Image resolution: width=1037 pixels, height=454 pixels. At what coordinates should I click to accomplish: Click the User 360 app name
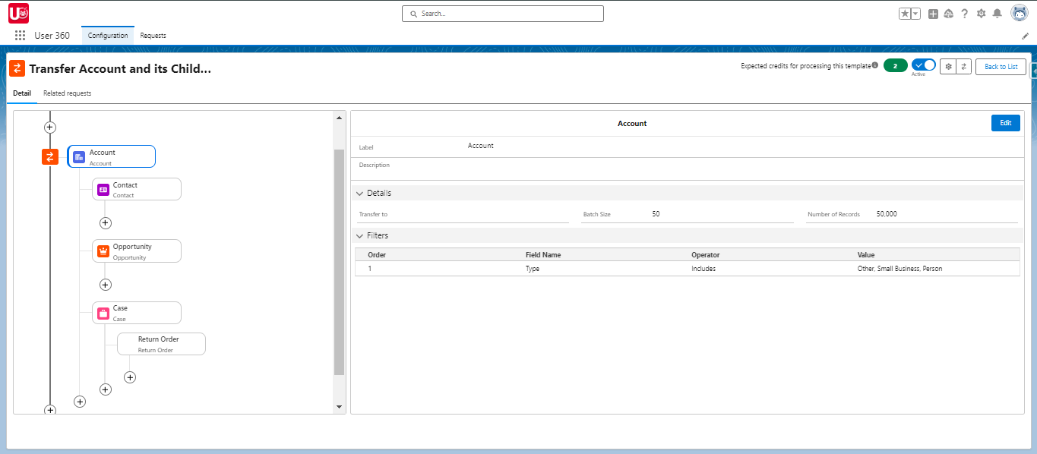click(x=52, y=36)
